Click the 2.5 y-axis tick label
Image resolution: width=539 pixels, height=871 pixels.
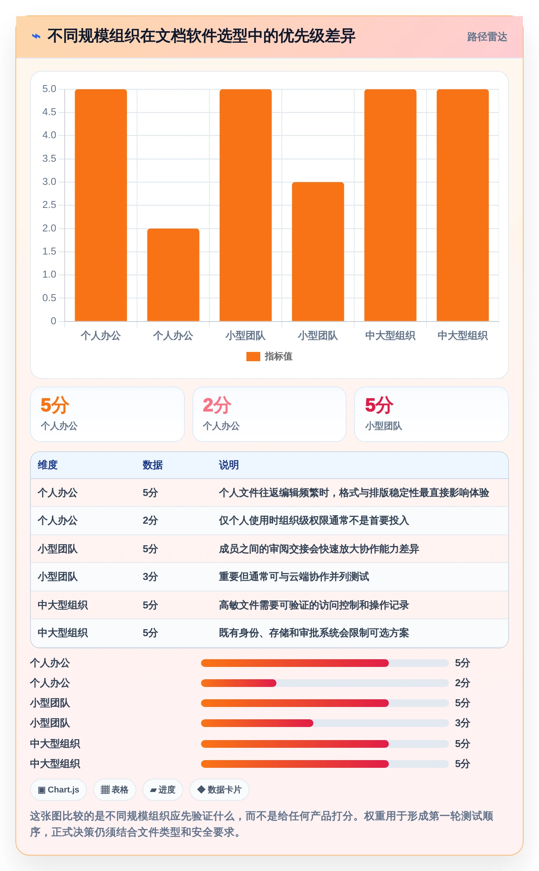[49, 205]
